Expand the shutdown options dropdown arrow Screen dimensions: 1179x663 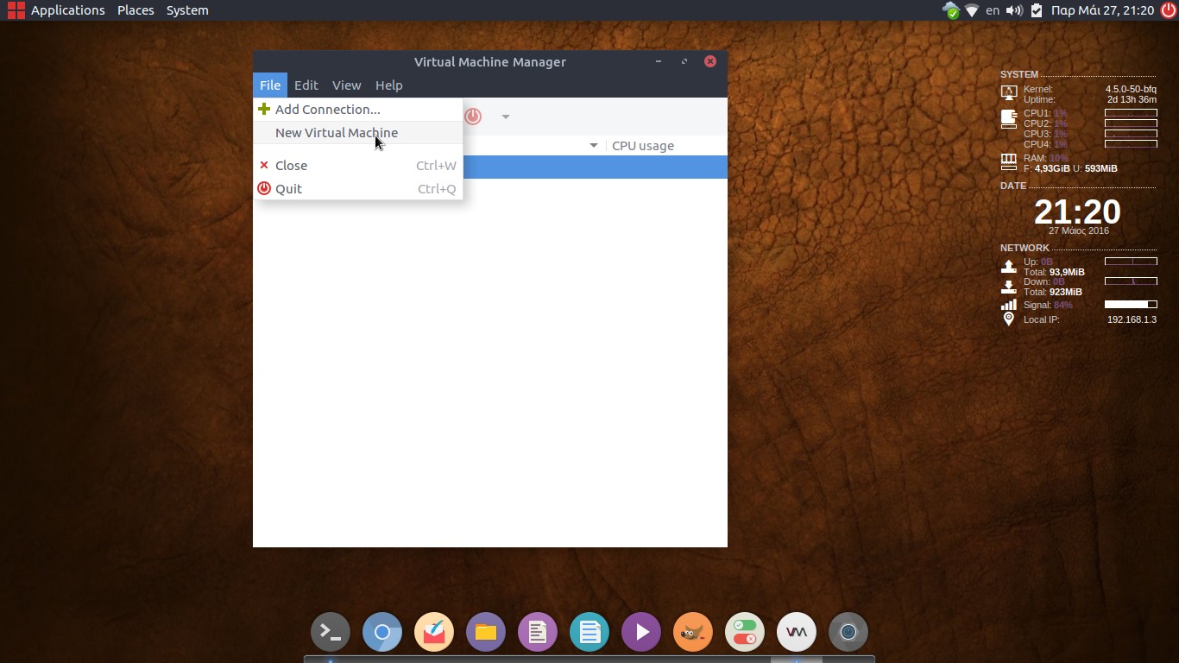(506, 117)
